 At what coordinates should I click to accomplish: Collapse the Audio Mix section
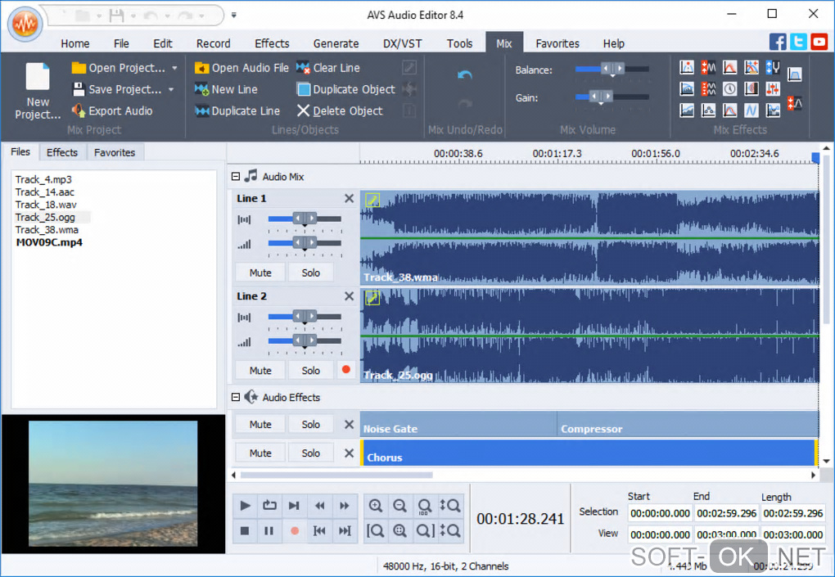pos(236,177)
